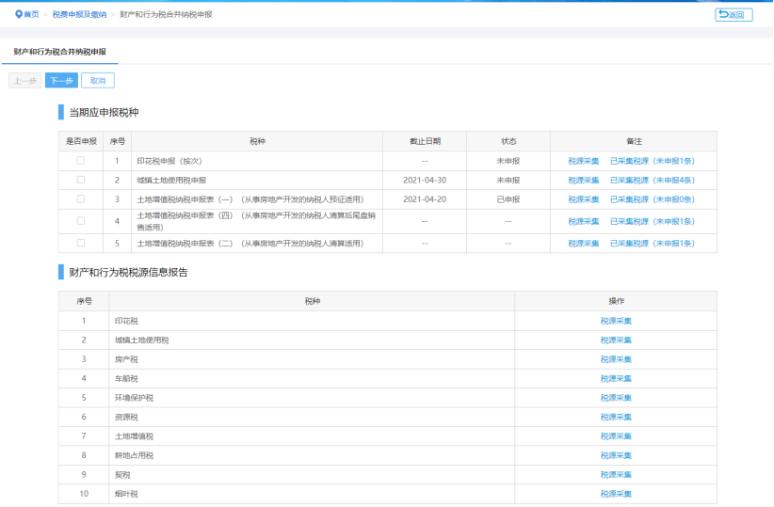Tick checkbox for 土地增值税纳税申报表（一）
The height and width of the screenshot is (507, 774).
81,199
